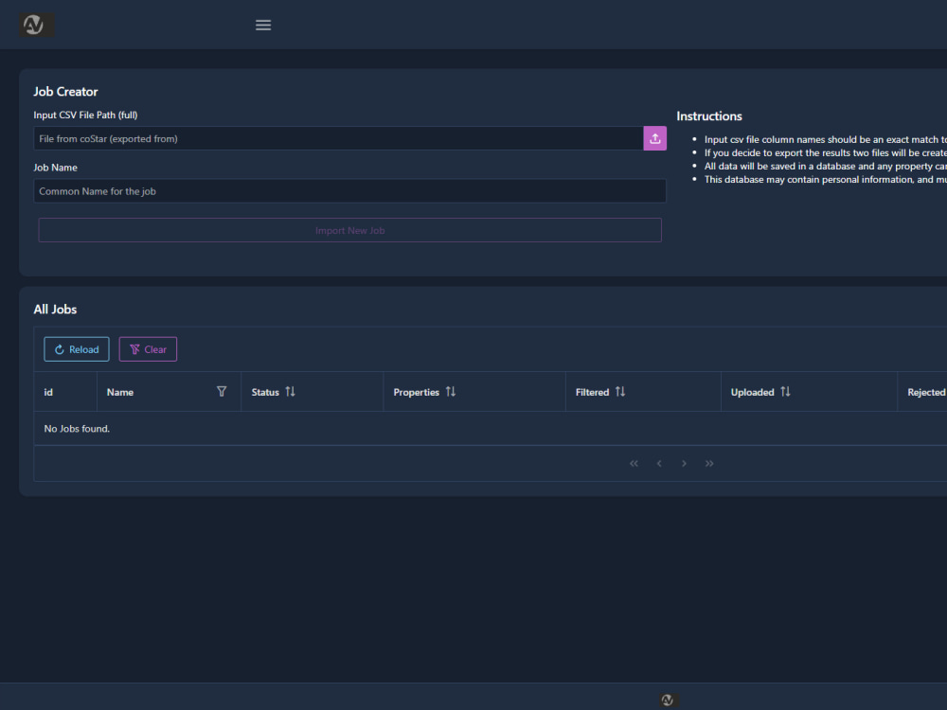Go to next page in the paginator
The width and height of the screenshot is (947, 710).
(x=684, y=463)
